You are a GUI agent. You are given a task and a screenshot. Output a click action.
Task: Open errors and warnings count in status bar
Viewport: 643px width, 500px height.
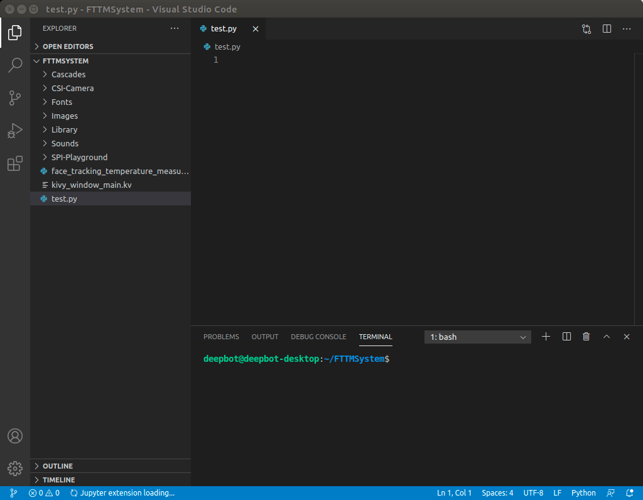point(45,493)
